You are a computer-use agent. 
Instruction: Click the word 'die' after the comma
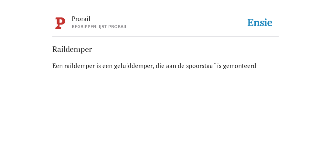tap(160, 66)
